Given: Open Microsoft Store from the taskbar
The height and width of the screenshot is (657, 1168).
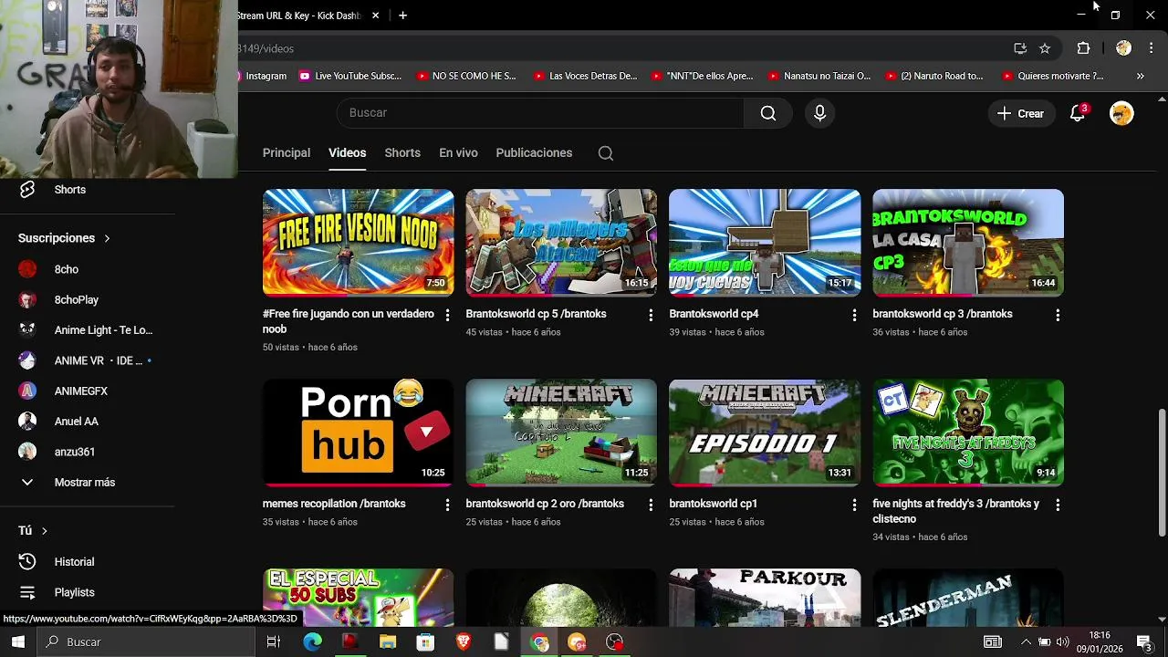Looking at the screenshot, I should pyautogui.click(x=425, y=642).
